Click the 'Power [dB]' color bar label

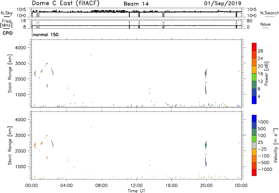coord(266,74)
